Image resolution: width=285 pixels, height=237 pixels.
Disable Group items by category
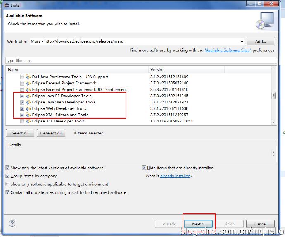[x=8, y=176]
